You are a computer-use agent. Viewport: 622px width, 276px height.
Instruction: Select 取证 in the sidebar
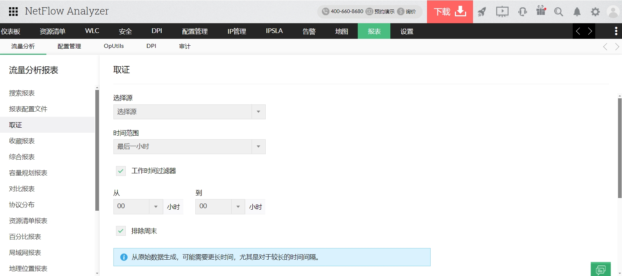(x=47, y=125)
